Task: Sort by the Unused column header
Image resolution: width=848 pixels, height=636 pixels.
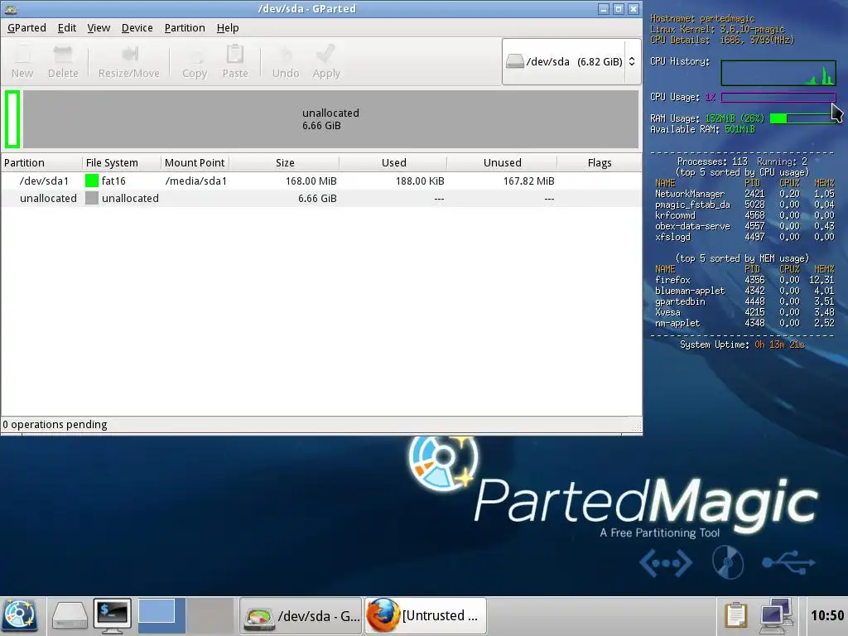Action: tap(502, 163)
